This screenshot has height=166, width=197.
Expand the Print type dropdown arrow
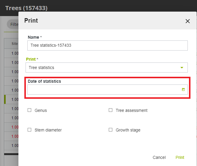[182, 68]
